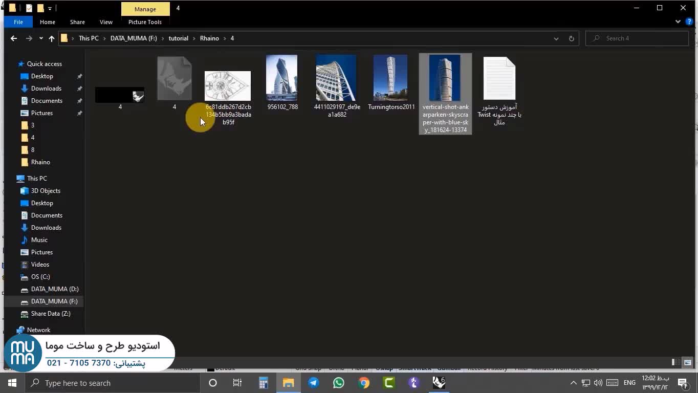Switch to large thumbnails view
Viewport: 698px width, 393px height.
tap(688, 362)
